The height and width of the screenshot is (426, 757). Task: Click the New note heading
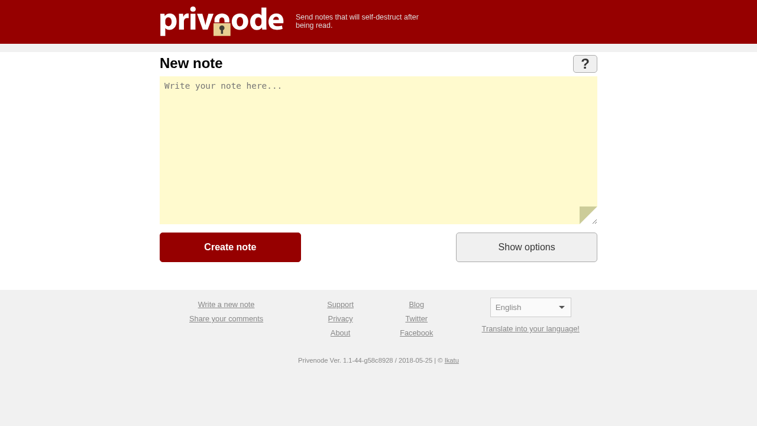click(190, 63)
